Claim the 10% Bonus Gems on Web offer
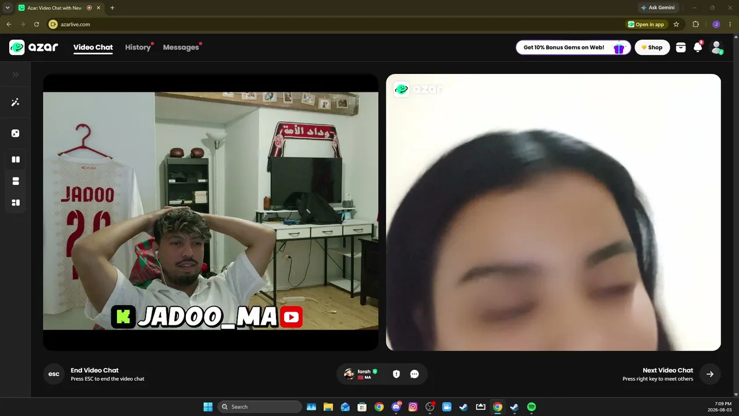The width and height of the screenshot is (739, 416). [572, 47]
